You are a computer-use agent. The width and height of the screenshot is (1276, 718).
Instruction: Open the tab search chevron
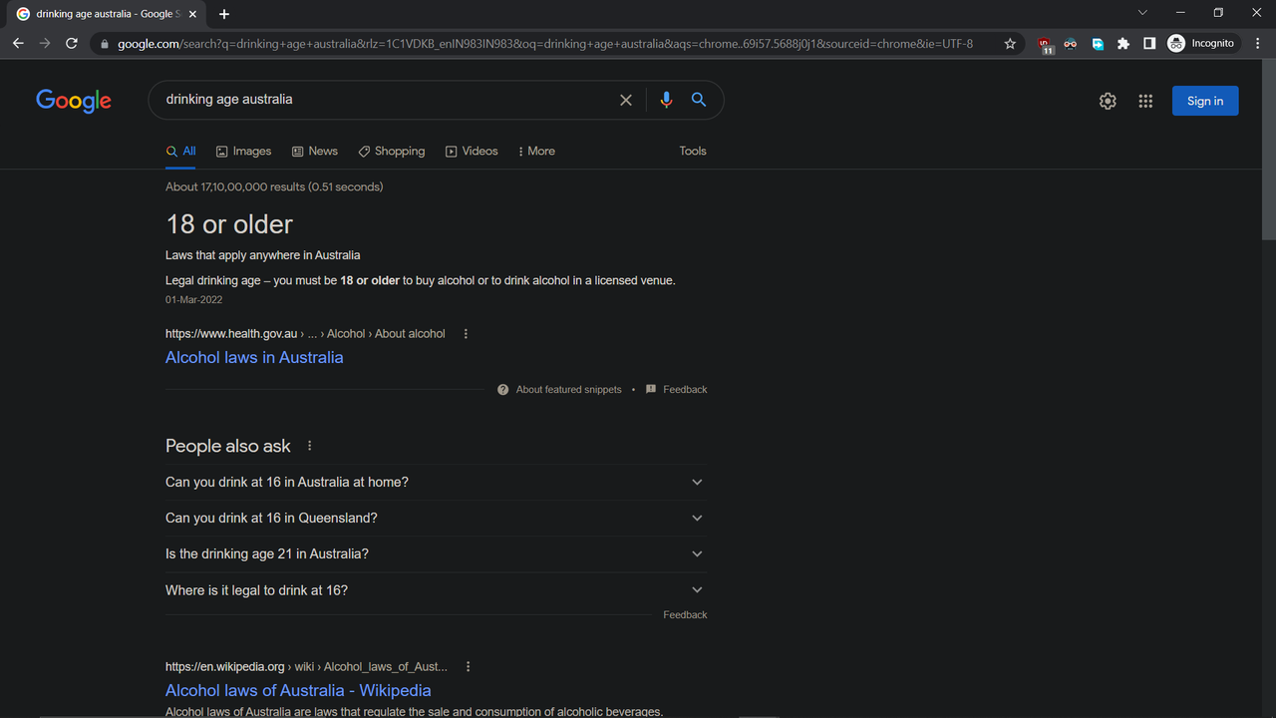pos(1142,13)
